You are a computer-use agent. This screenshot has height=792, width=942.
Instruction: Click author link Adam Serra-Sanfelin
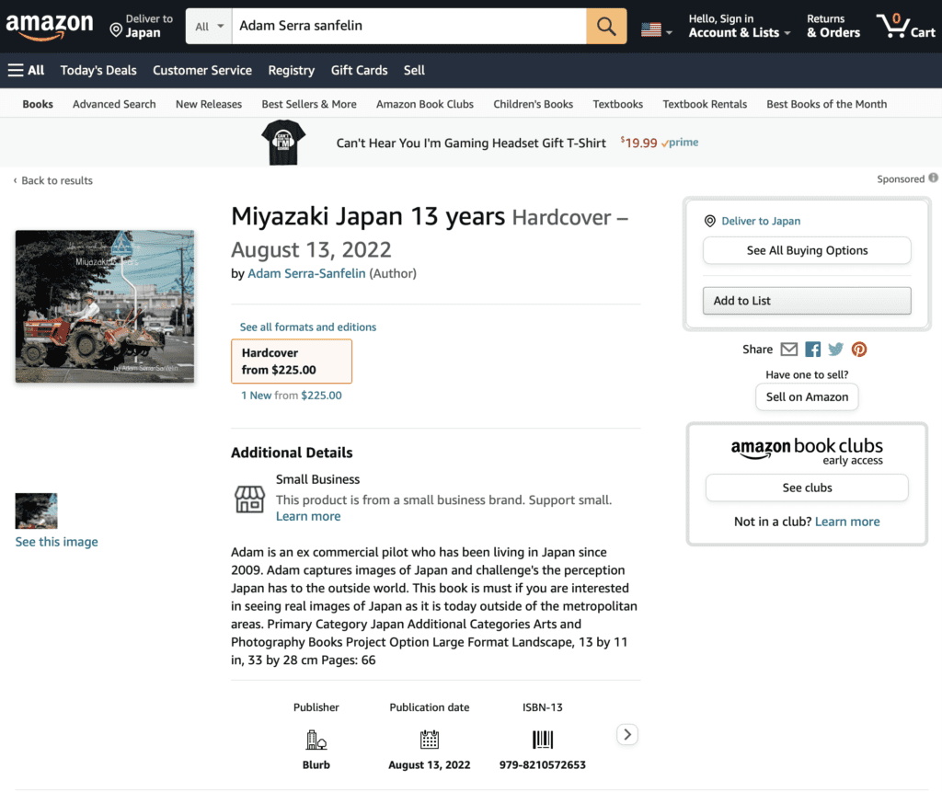tap(306, 273)
